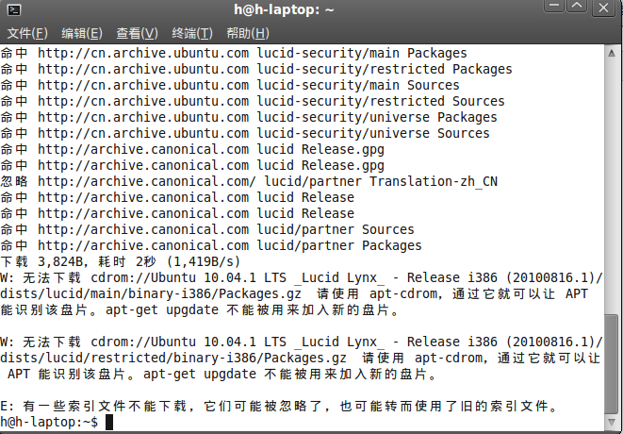Click the window title h@h-laptop: ~
The width and height of the screenshot is (623, 434).
(284, 9)
